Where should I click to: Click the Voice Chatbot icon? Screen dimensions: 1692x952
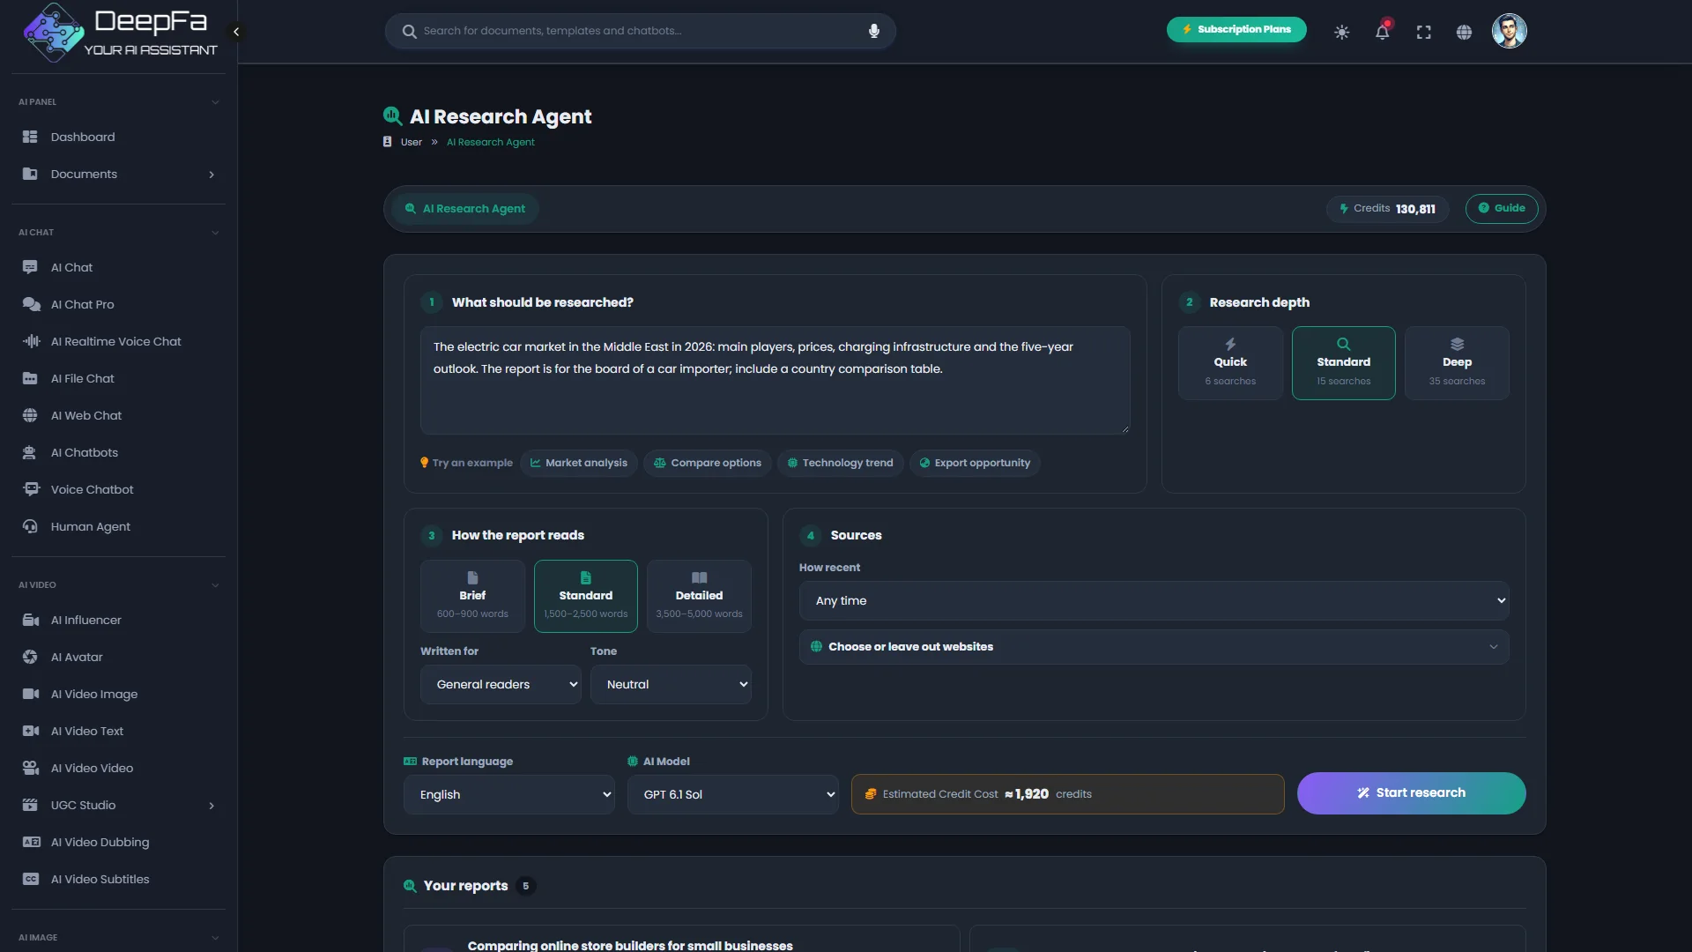click(x=30, y=489)
